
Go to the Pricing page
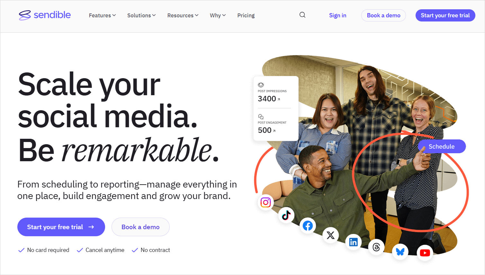(246, 15)
